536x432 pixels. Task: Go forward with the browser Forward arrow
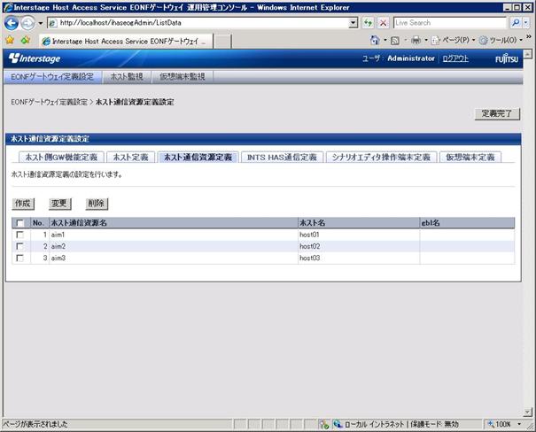pos(27,23)
